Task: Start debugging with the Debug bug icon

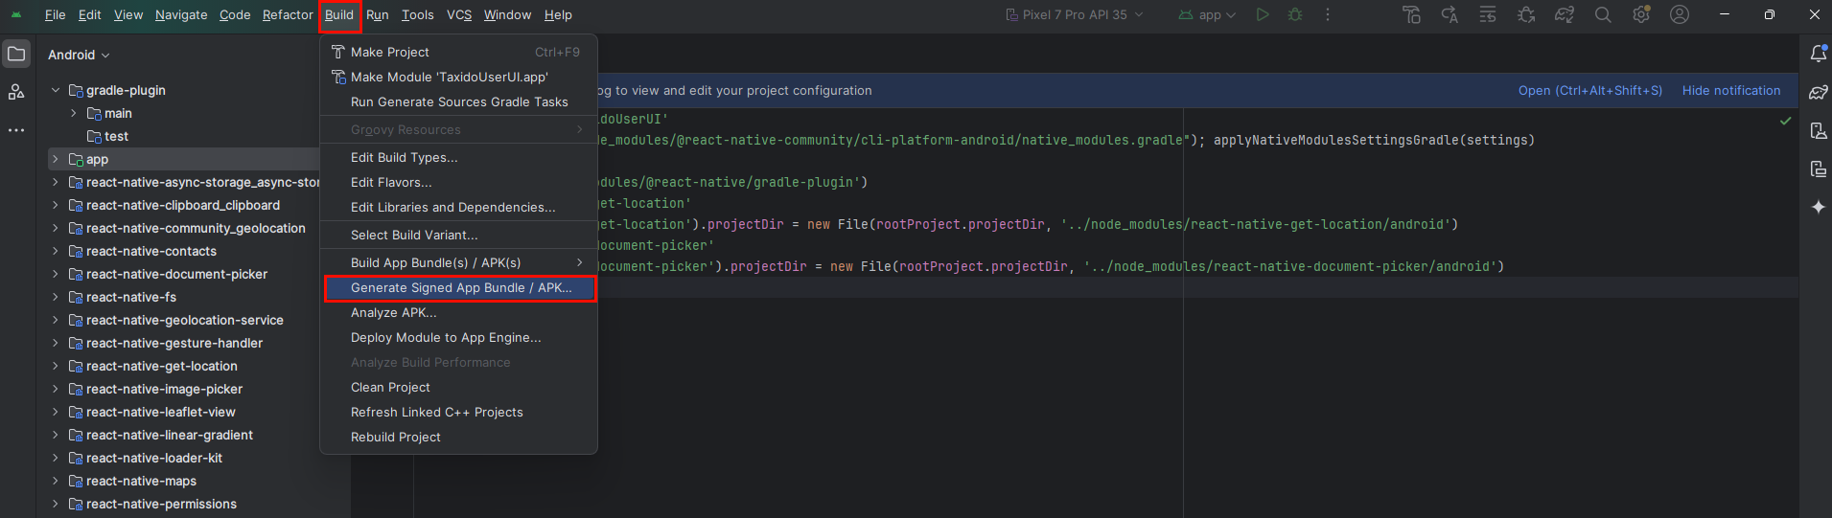Action: (x=1295, y=15)
